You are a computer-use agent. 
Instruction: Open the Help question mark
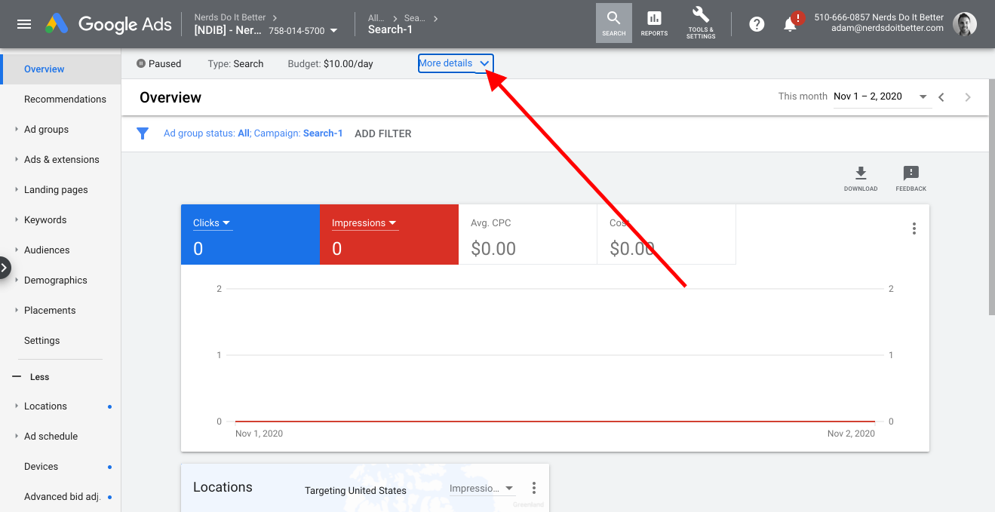click(757, 24)
